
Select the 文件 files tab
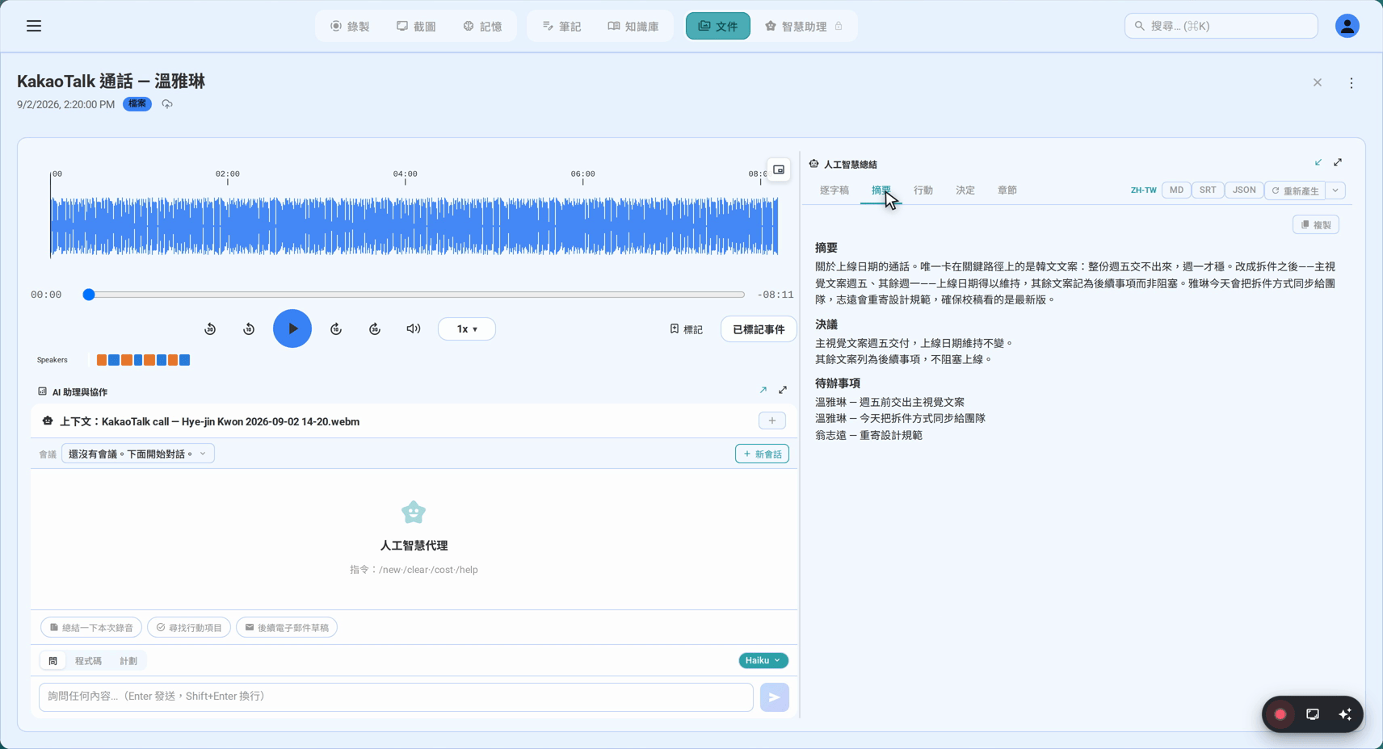pyautogui.click(x=718, y=26)
